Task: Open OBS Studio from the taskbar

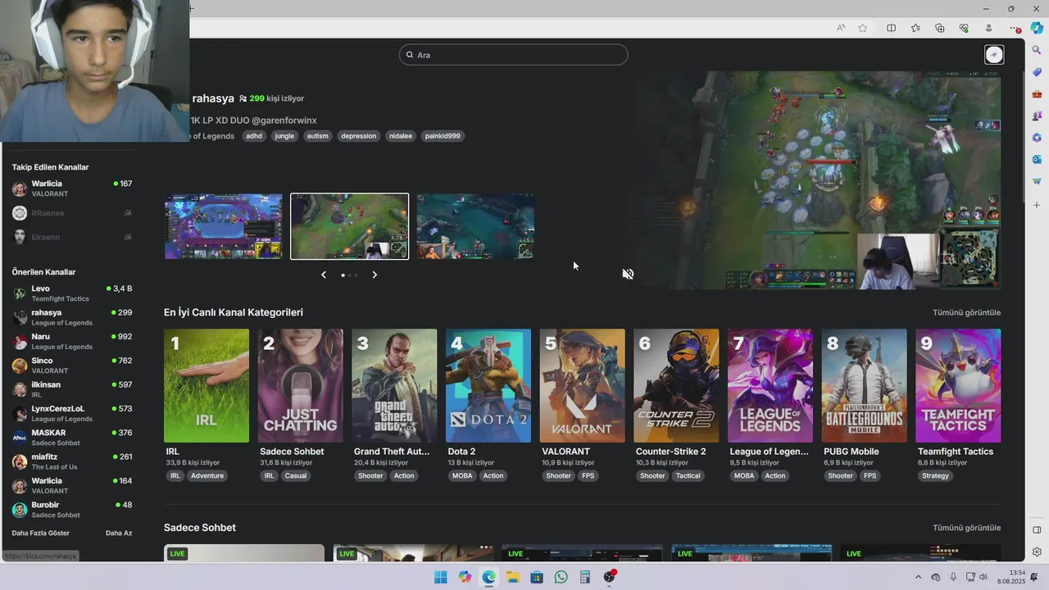Action: (x=609, y=577)
